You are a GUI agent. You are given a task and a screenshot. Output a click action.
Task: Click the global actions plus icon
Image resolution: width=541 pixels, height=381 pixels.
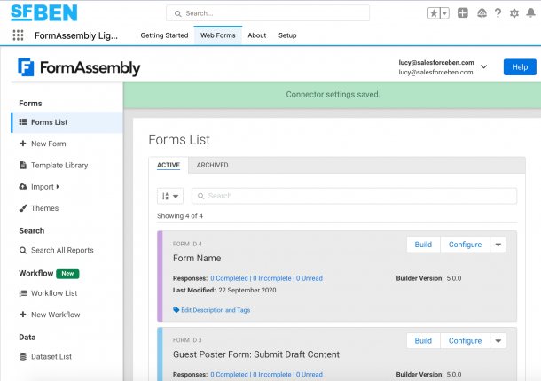click(x=463, y=13)
